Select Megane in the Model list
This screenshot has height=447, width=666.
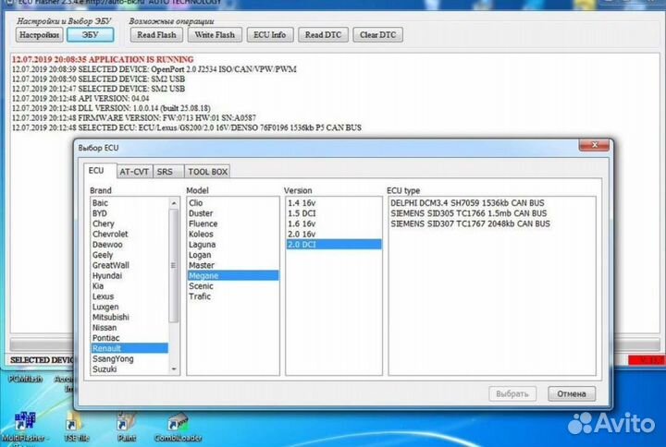[233, 275]
